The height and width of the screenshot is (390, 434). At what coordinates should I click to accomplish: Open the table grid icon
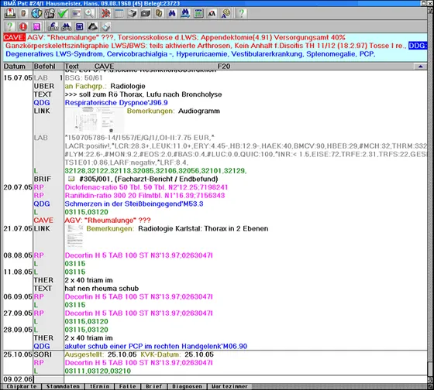[x=119, y=13]
